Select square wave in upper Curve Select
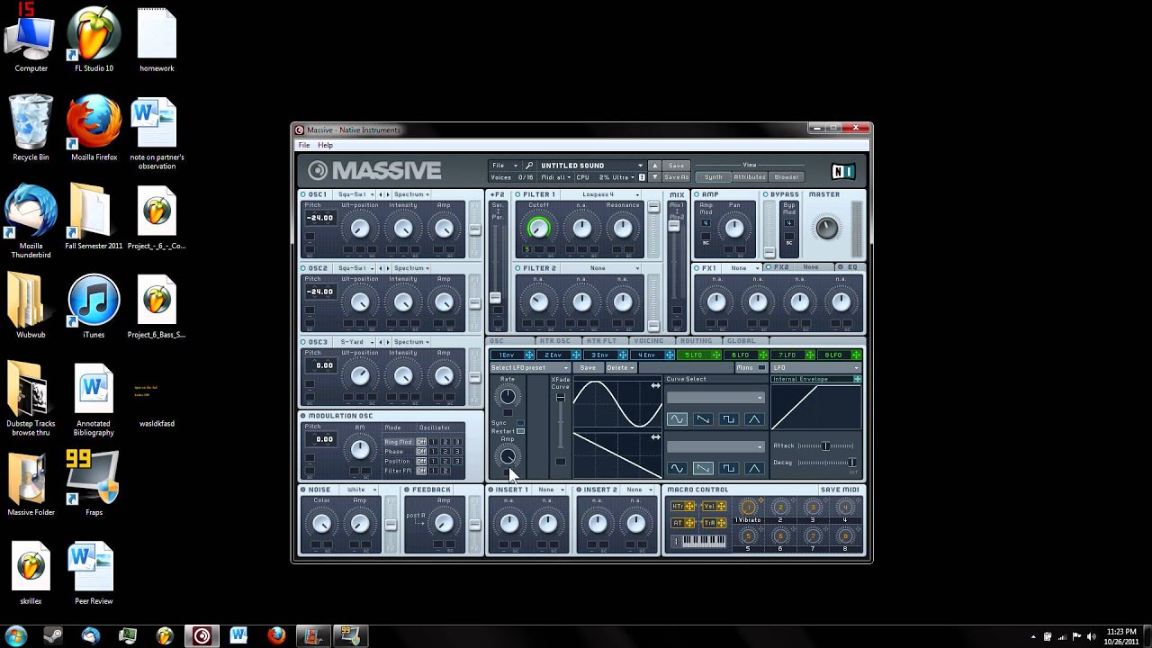 [x=728, y=419]
